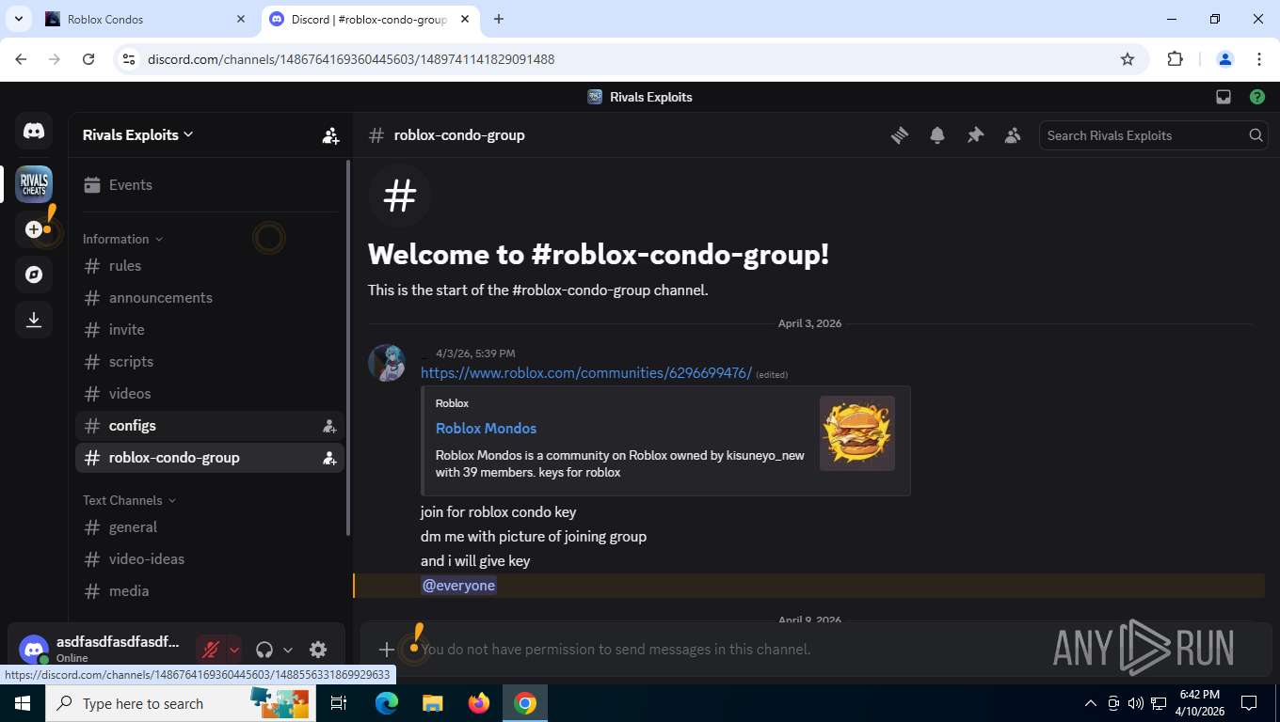Image resolution: width=1280 pixels, height=722 pixels.
Task: Click the Windows taskbar search box
Action: (x=180, y=703)
